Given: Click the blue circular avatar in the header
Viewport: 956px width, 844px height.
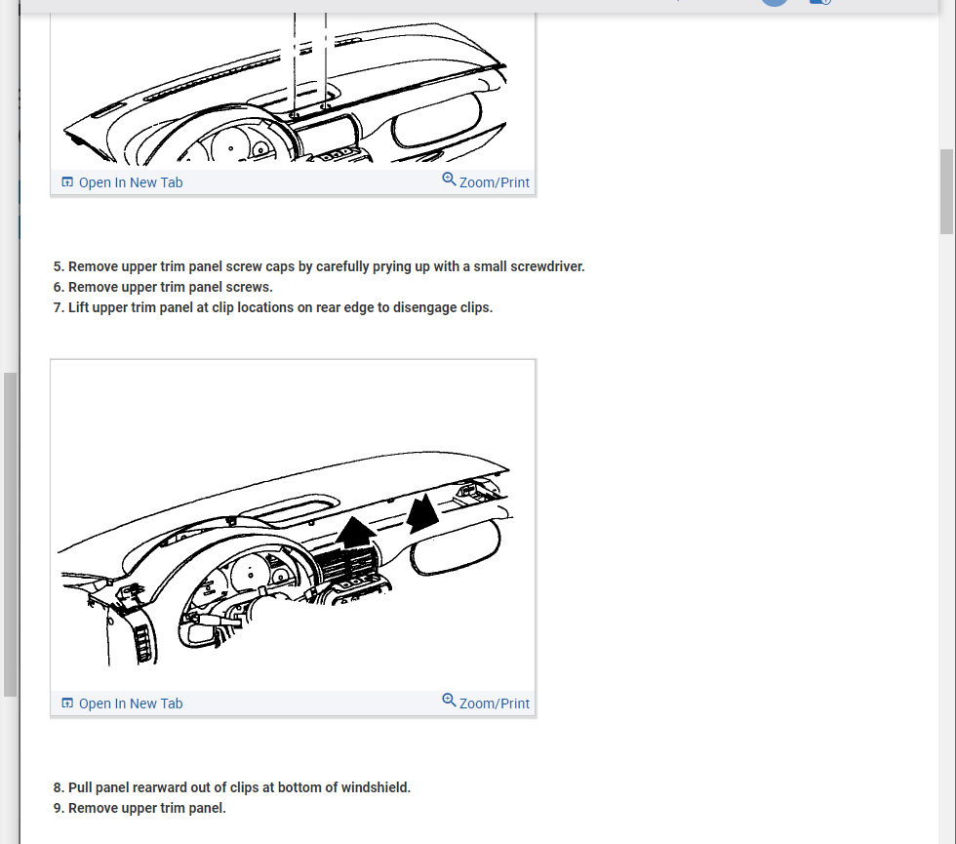Looking at the screenshot, I should pos(774,3).
